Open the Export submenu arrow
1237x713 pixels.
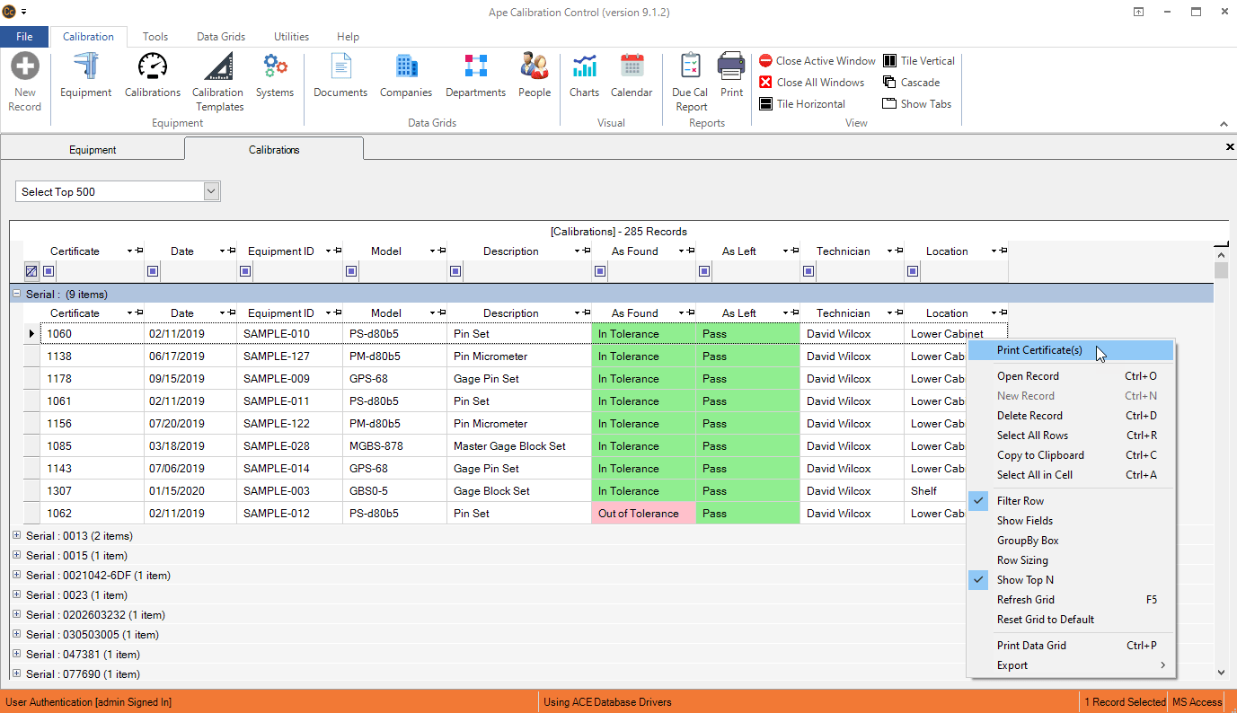pyautogui.click(x=1162, y=665)
